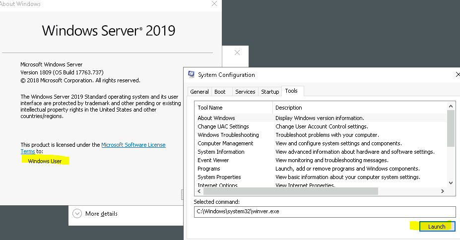Select Event Viewer tool
Viewport: 460px width, 240px height.
point(321,160)
